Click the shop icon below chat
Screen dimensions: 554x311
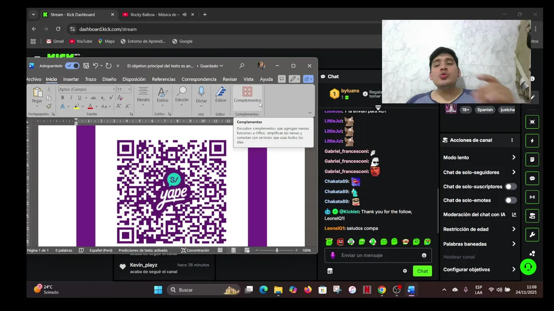tap(330, 271)
